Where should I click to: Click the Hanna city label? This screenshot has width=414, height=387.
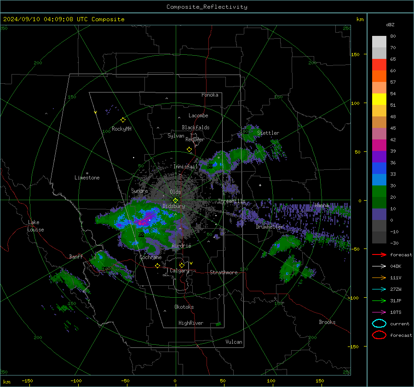click(322, 205)
